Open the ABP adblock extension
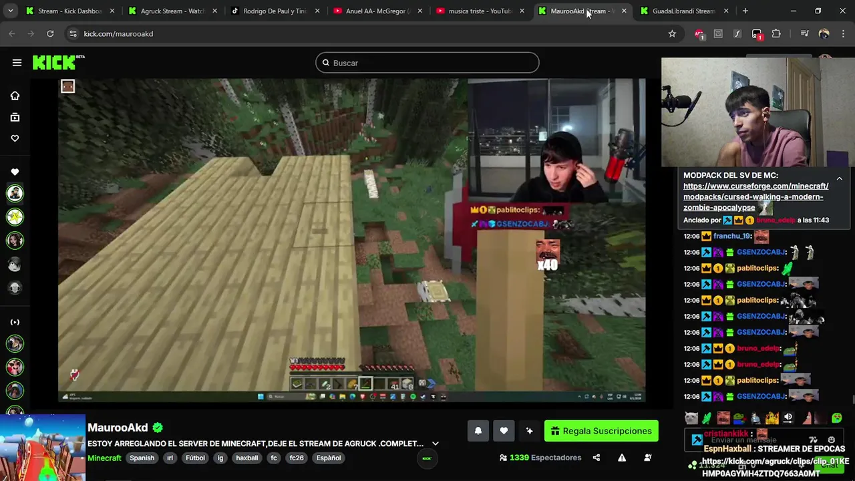 coord(699,34)
